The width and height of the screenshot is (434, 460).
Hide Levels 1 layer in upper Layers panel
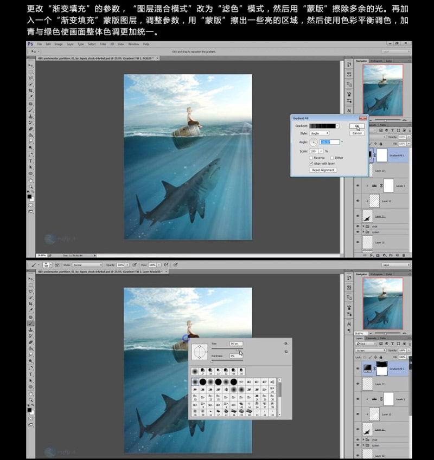point(358,186)
